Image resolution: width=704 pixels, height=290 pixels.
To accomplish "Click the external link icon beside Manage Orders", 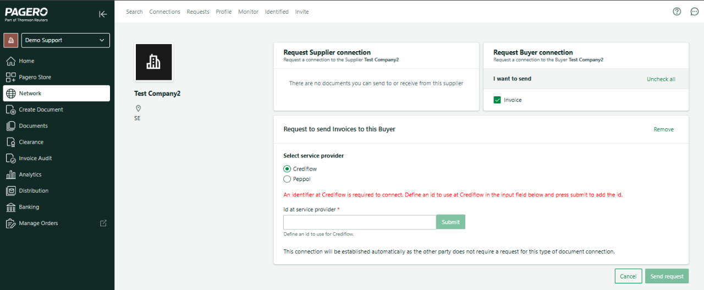I will click(103, 223).
